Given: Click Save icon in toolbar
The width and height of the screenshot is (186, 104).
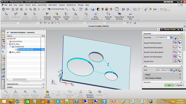Looking at the screenshot, I should click(21, 9).
